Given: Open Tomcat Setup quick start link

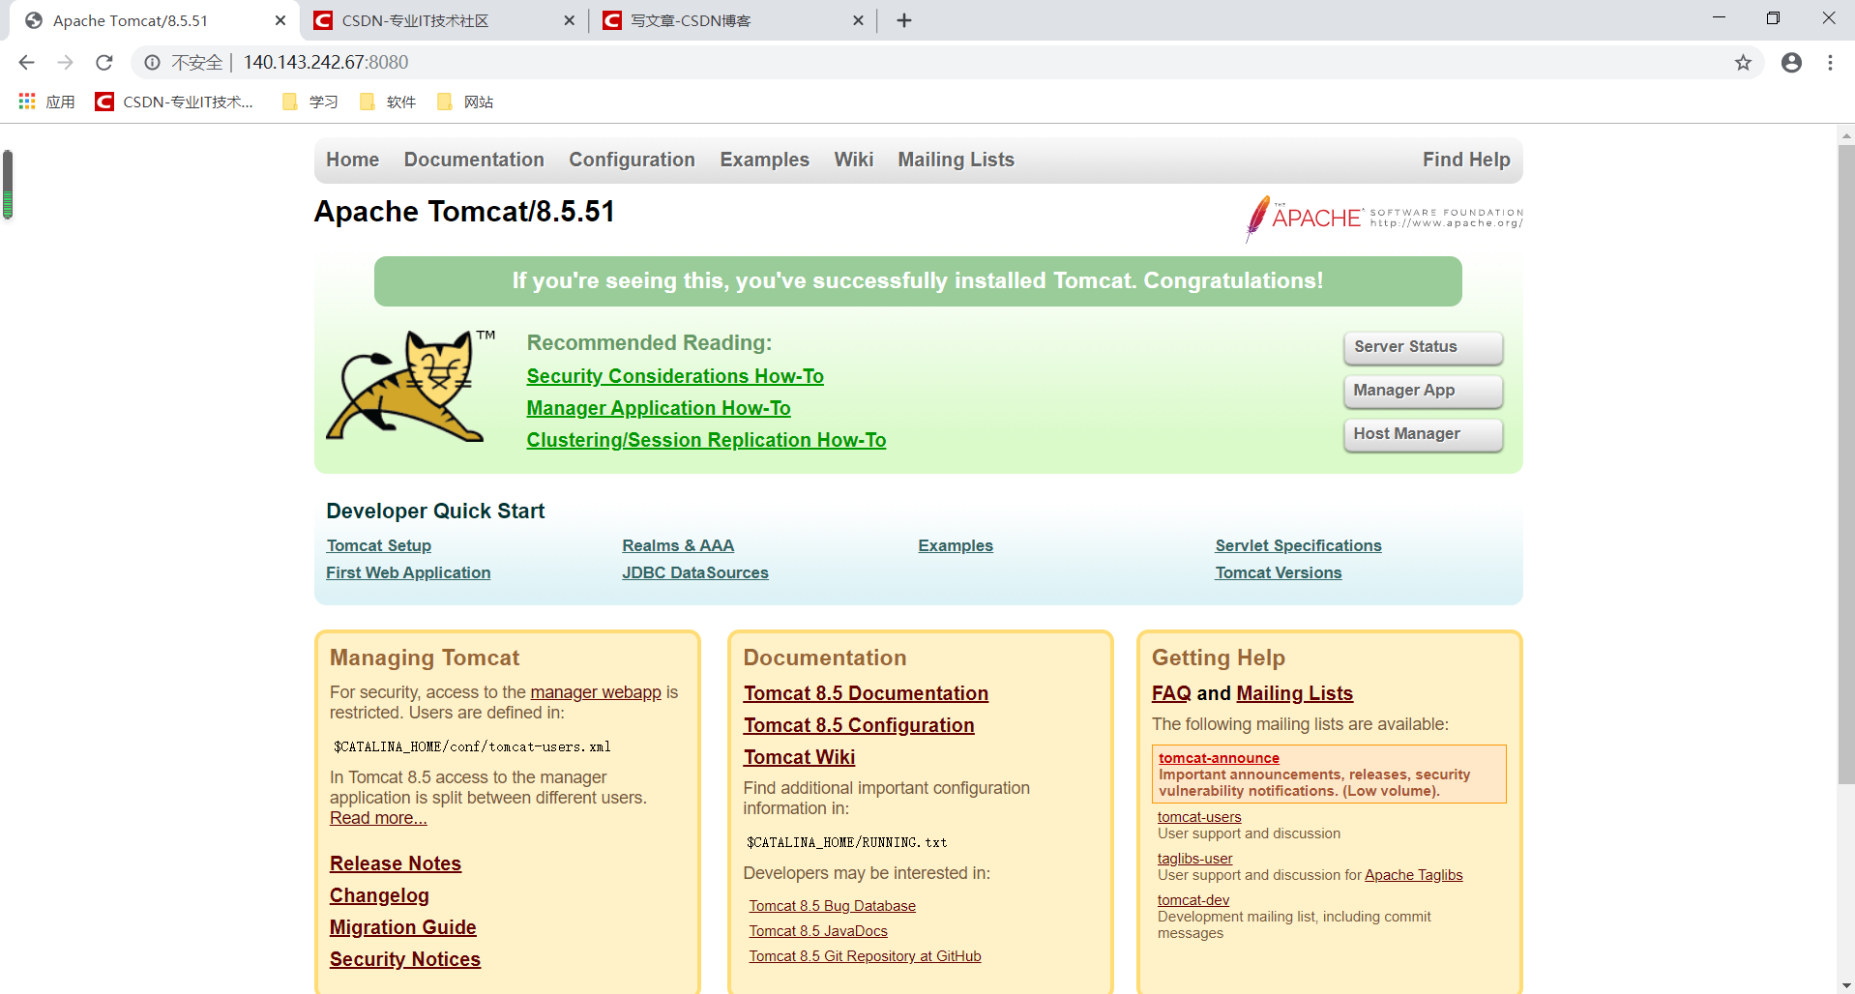Looking at the screenshot, I should point(379,545).
